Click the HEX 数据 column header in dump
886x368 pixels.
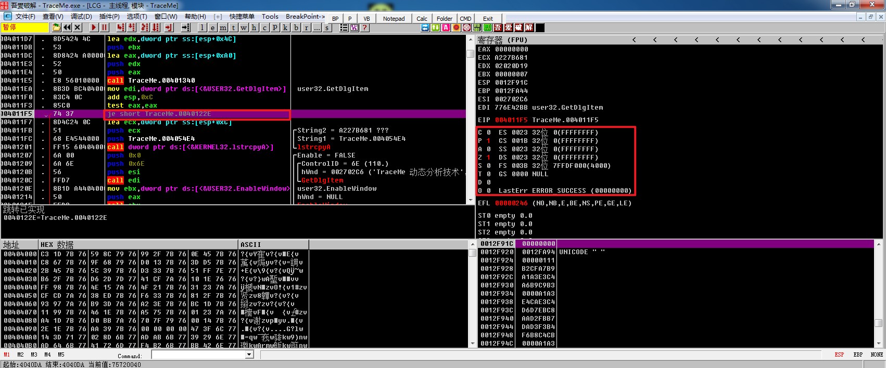coord(138,244)
